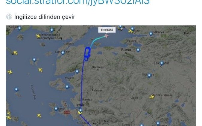Select the Balıkesir city marker
The image size is (202, 126).
tap(98, 70)
